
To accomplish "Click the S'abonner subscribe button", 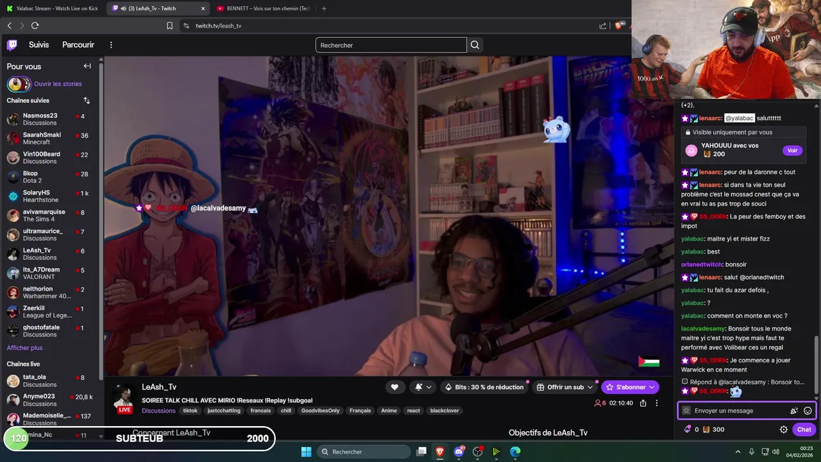I will click(x=630, y=387).
